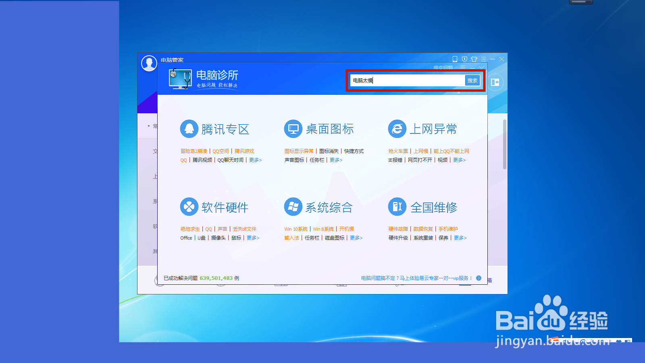645x363 pixels.
Task: Open the user avatar profile icon
Action: coord(149,63)
